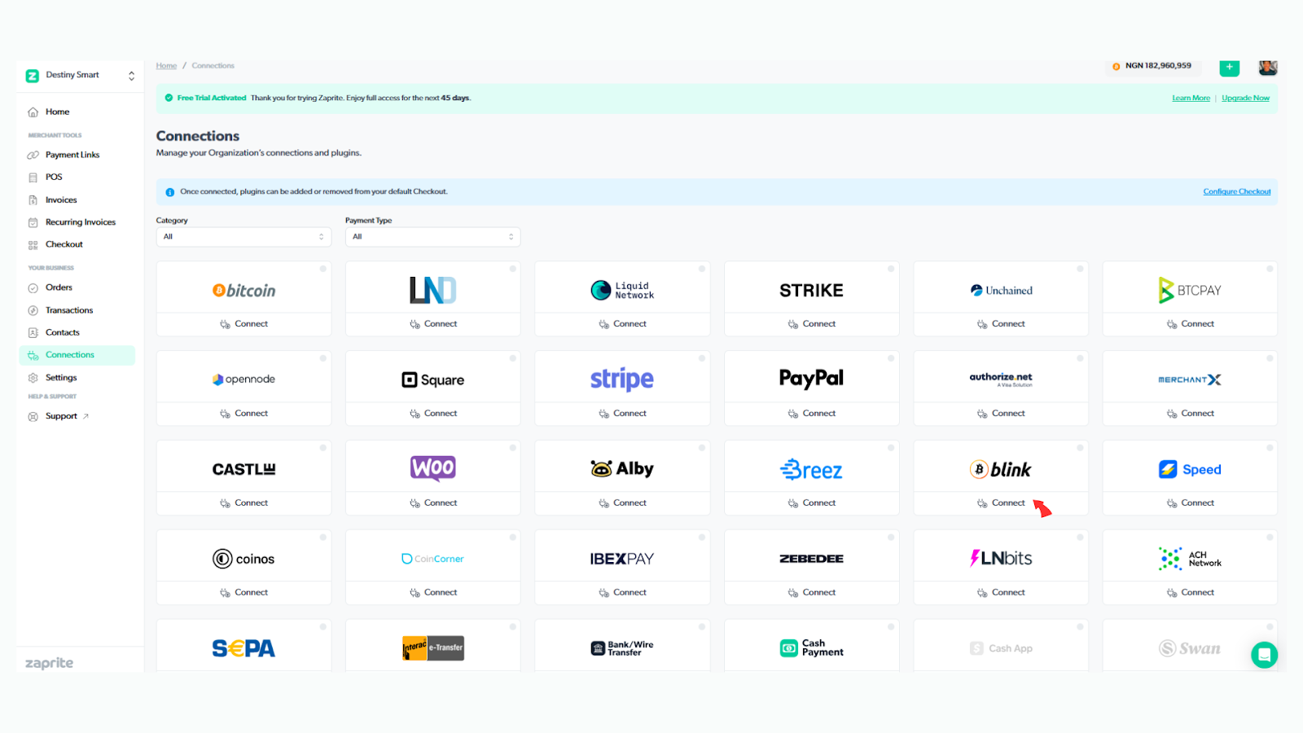This screenshot has width=1303, height=733.
Task: Click the coinos logo
Action: pyautogui.click(x=244, y=559)
